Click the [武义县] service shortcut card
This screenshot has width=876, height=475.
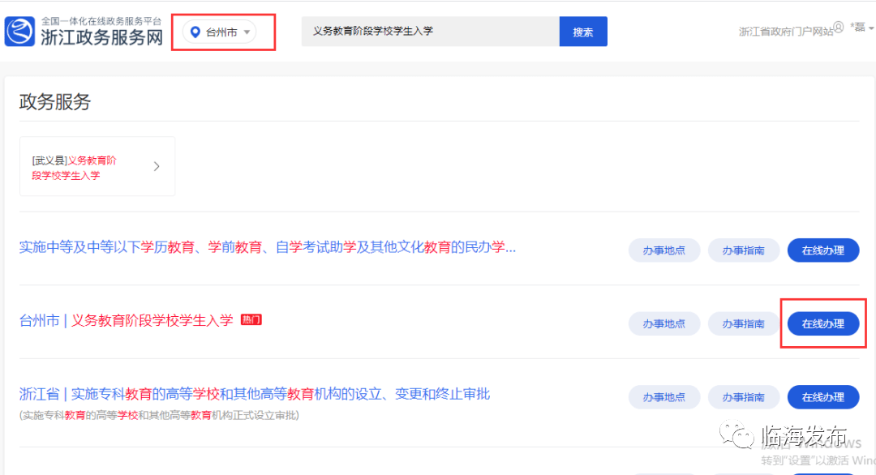pos(89,165)
